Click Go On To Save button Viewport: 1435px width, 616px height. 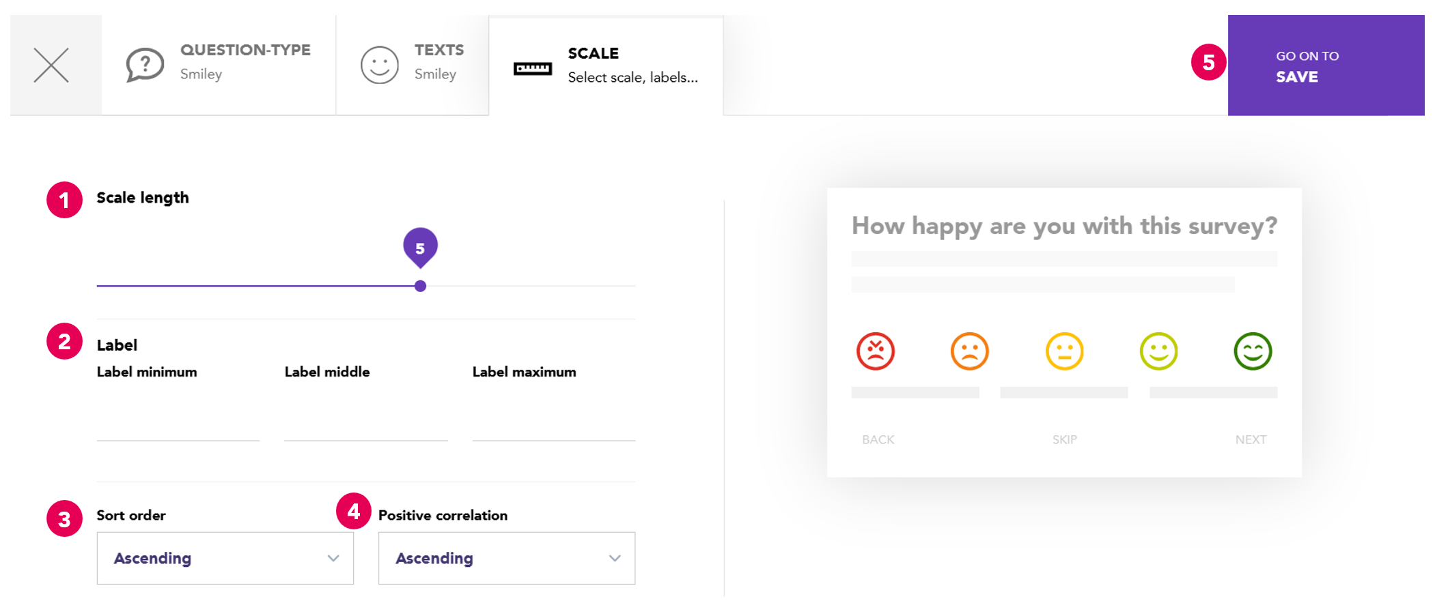tap(1326, 65)
